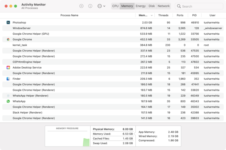Click the Memory Used 6.53 GB value
This screenshot has width=226, height=150.
click(128, 134)
